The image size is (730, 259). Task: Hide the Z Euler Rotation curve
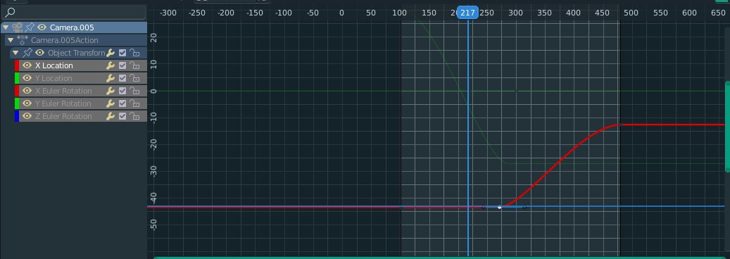(27, 116)
